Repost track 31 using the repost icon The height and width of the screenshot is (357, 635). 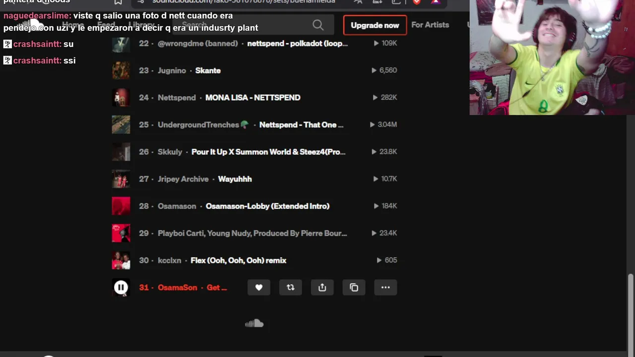pyautogui.click(x=291, y=288)
